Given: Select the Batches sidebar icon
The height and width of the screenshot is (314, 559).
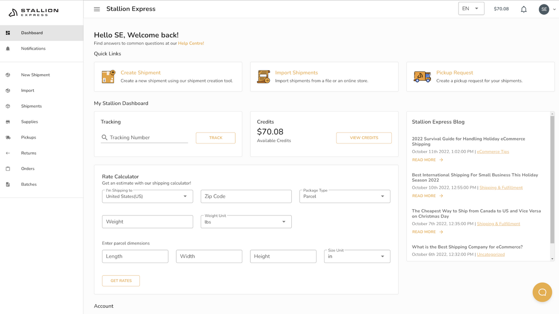Looking at the screenshot, I should (x=8, y=184).
